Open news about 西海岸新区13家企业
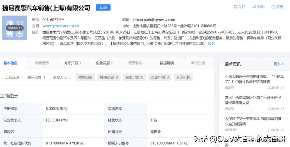The width and height of the screenshot is (290, 147). [253, 100]
